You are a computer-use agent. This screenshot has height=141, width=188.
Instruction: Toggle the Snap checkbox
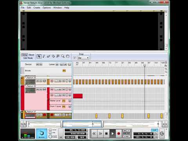pos(74,58)
